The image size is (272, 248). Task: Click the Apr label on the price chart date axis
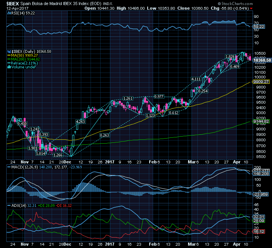pyautogui.click(x=237, y=162)
